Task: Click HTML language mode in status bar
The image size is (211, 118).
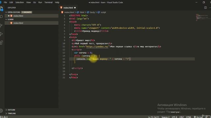Action: click(189, 117)
